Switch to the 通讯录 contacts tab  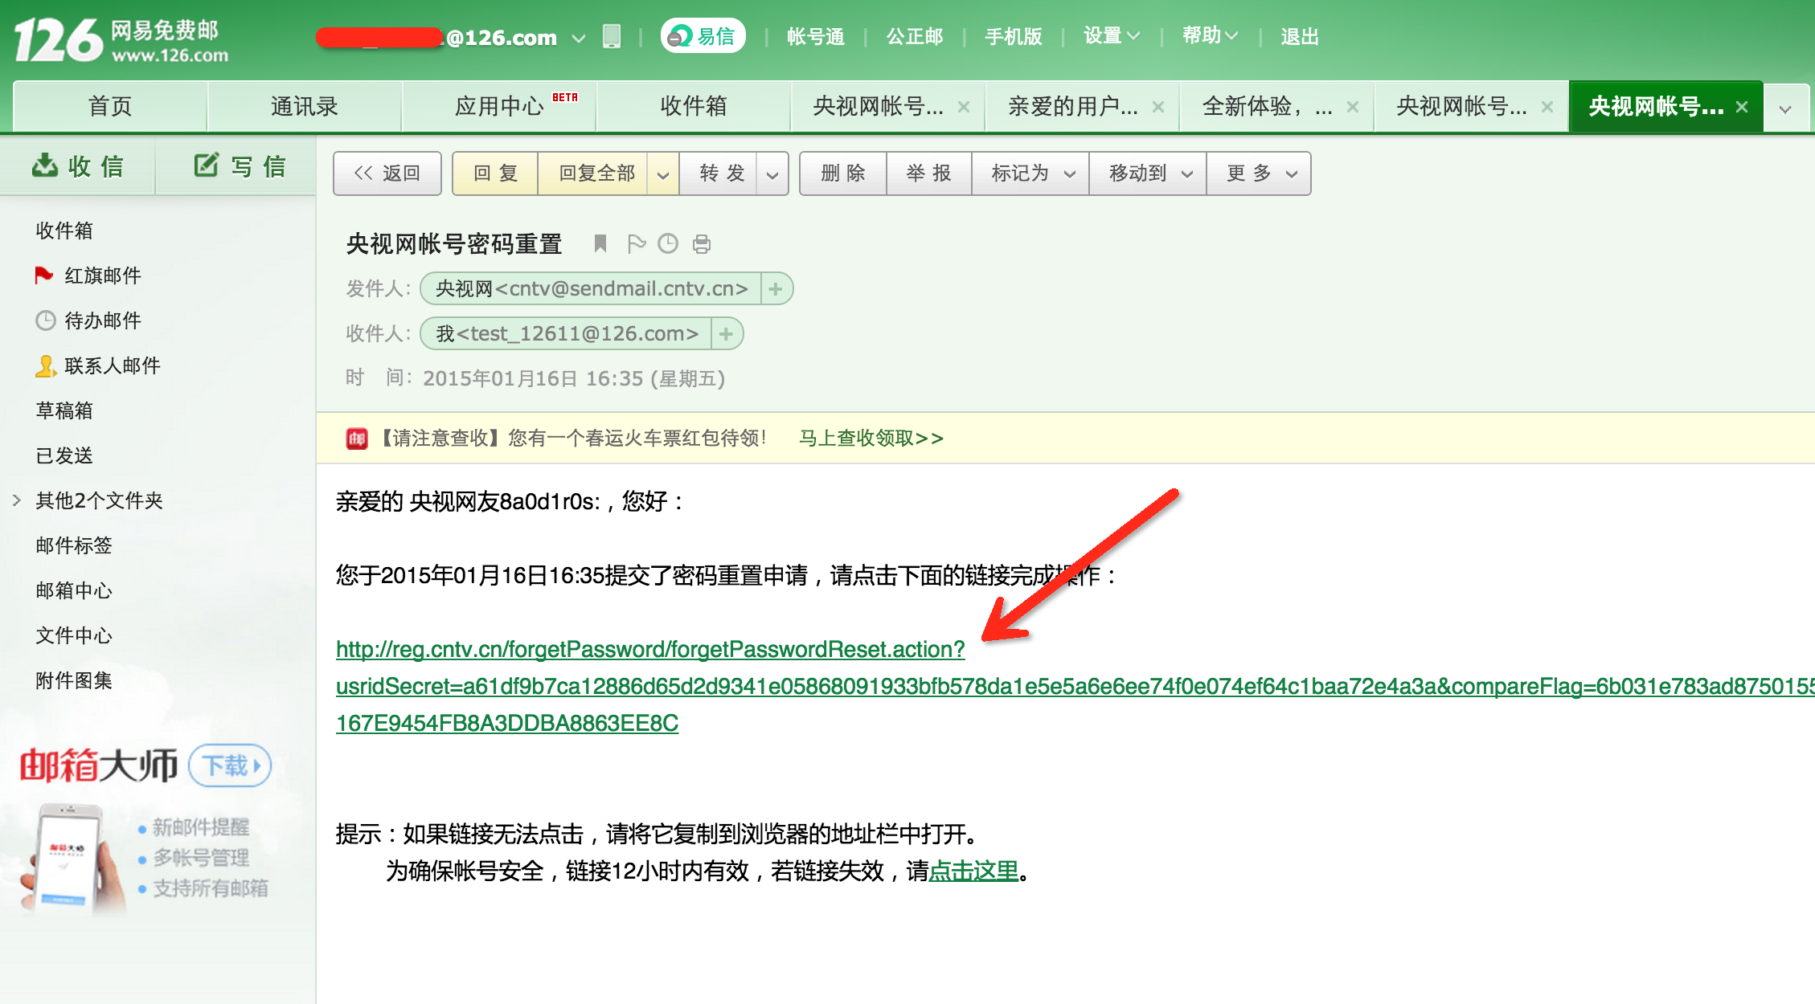pyautogui.click(x=305, y=106)
